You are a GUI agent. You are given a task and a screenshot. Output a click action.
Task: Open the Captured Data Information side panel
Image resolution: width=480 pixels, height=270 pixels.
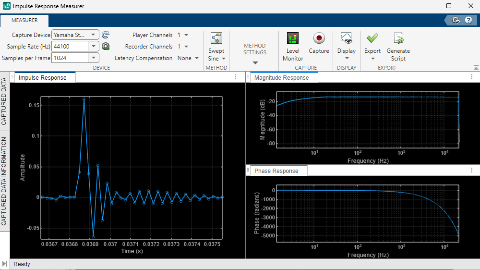click(x=4, y=181)
